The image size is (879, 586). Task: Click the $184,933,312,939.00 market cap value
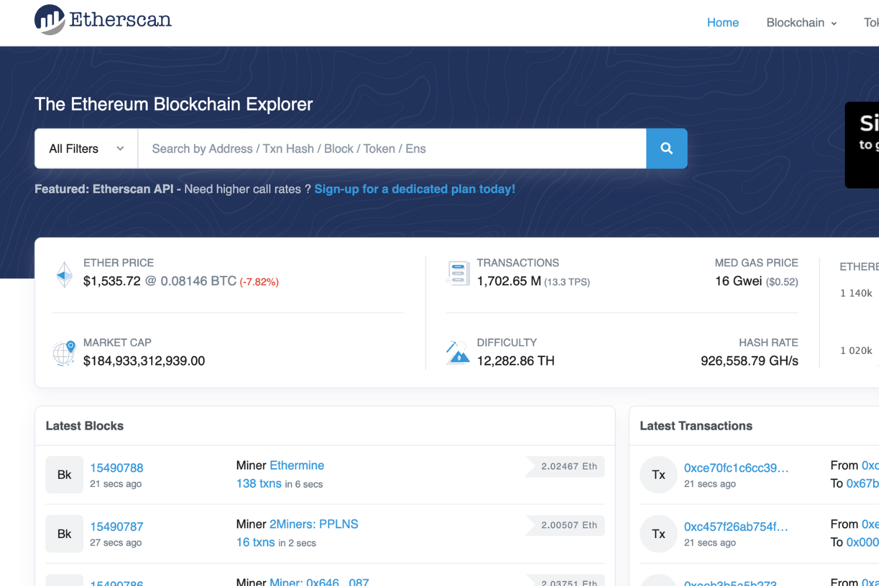(144, 361)
